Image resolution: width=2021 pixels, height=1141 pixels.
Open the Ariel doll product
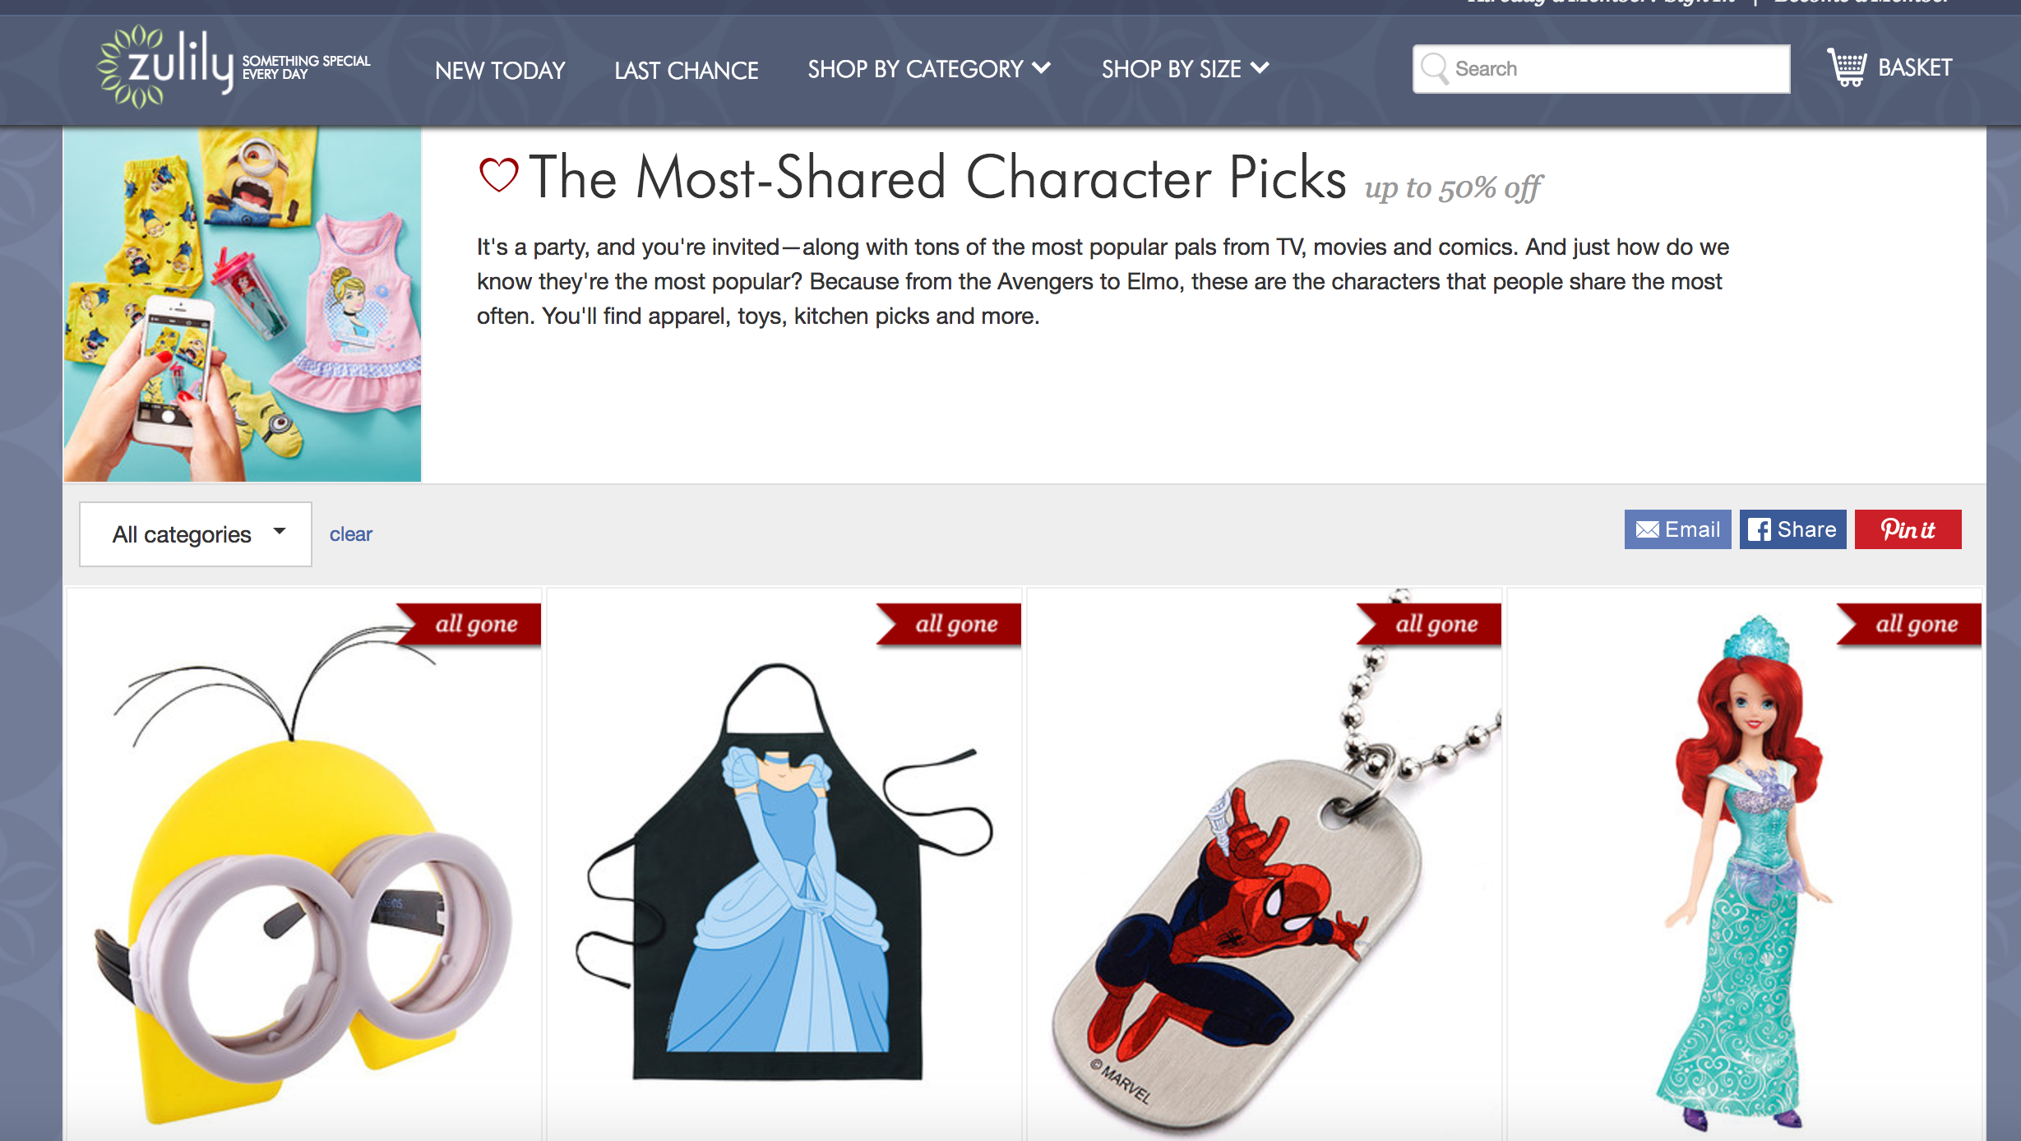(x=1745, y=865)
